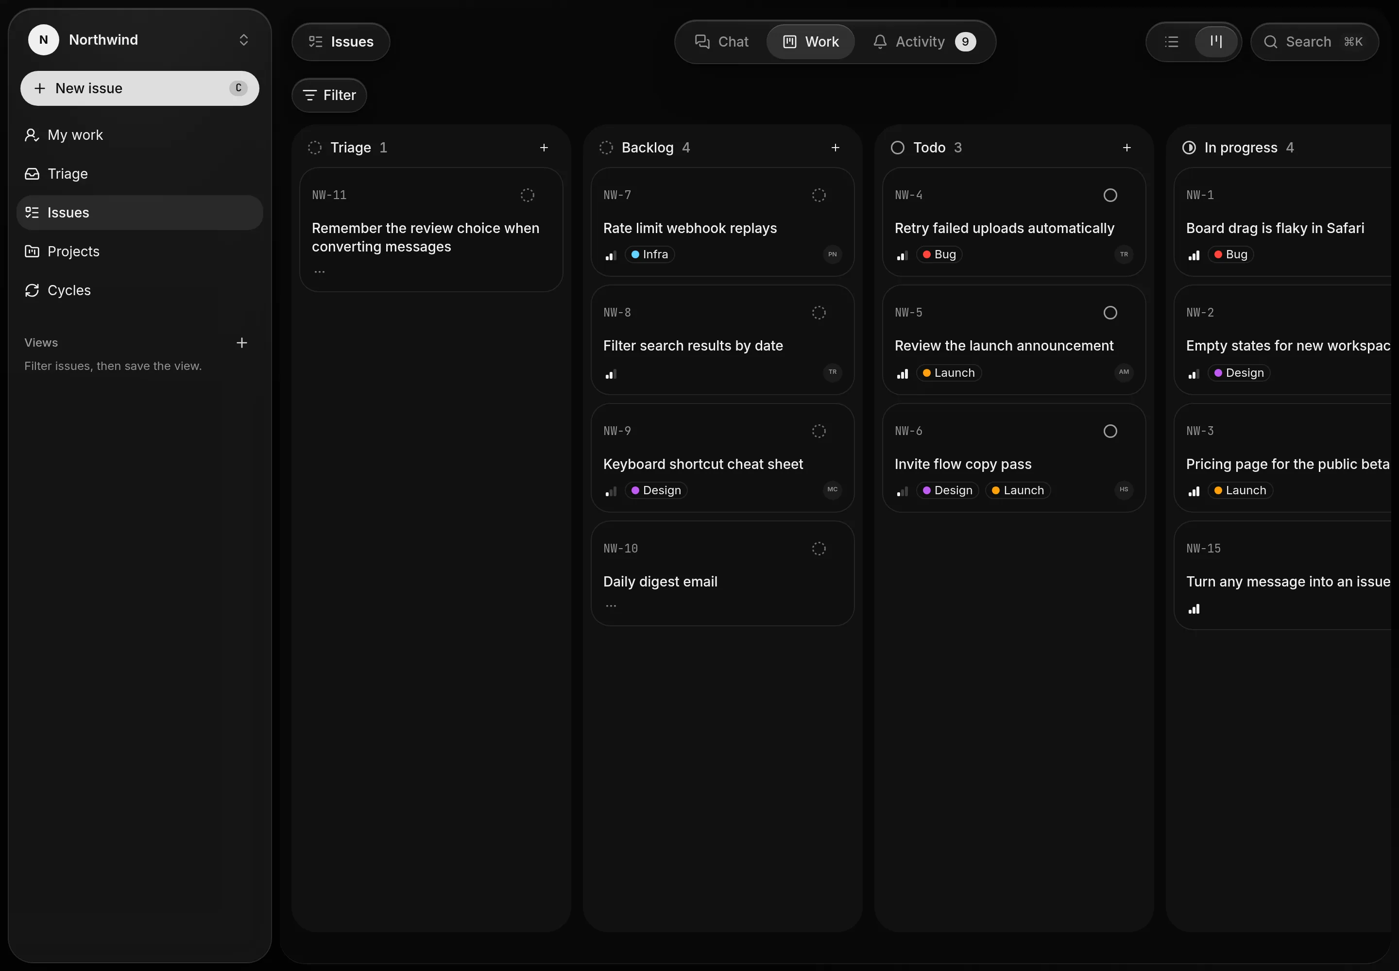1399x971 pixels.
Task: Click the priority bars icon on NW-15
Action: tap(1194, 608)
